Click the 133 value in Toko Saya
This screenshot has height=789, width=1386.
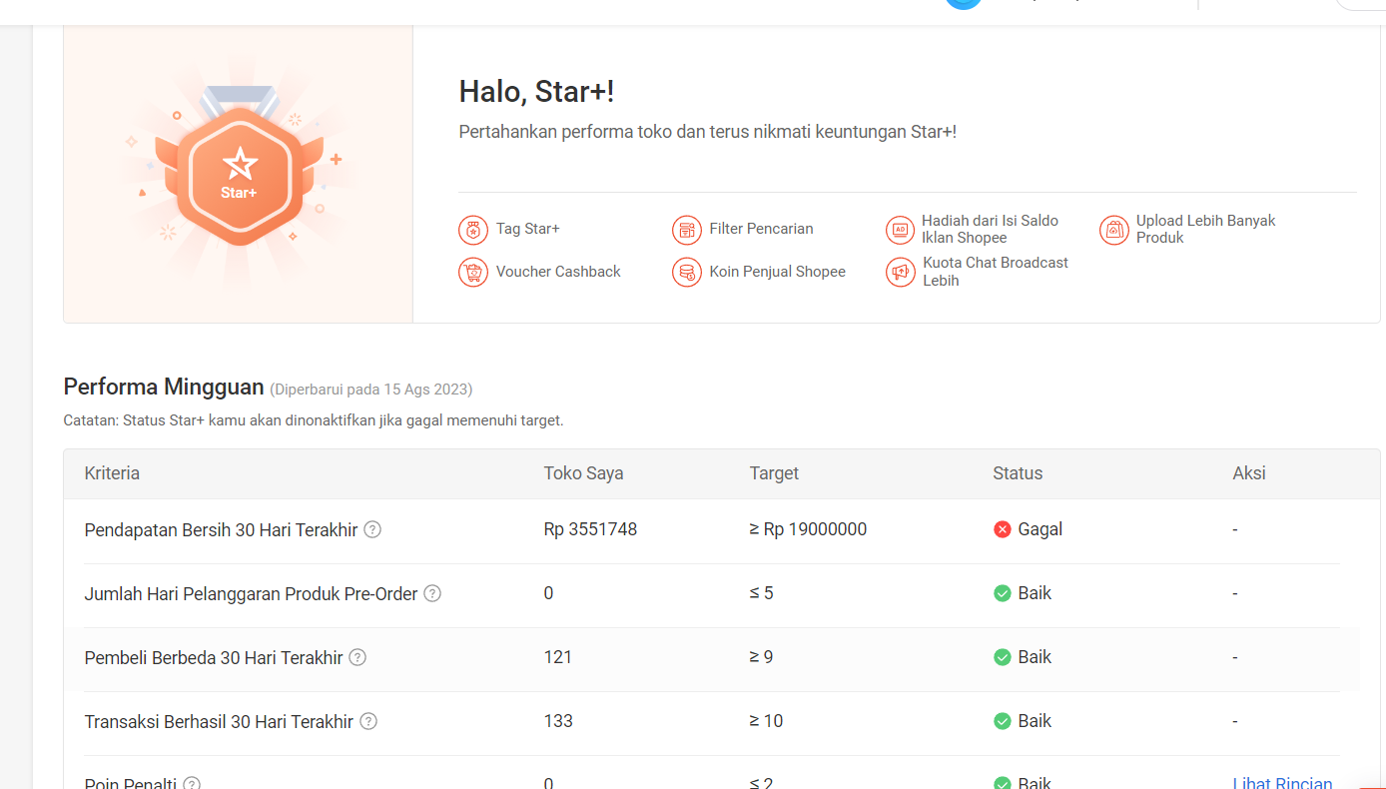558,721
